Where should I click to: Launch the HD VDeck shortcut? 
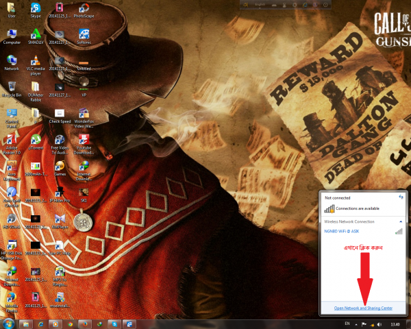(12, 221)
